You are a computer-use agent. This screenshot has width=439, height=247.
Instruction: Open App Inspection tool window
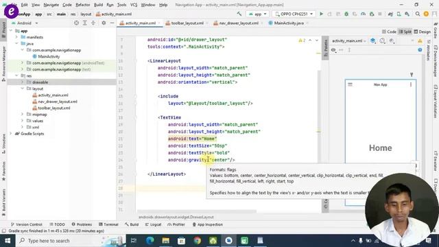click(207, 224)
